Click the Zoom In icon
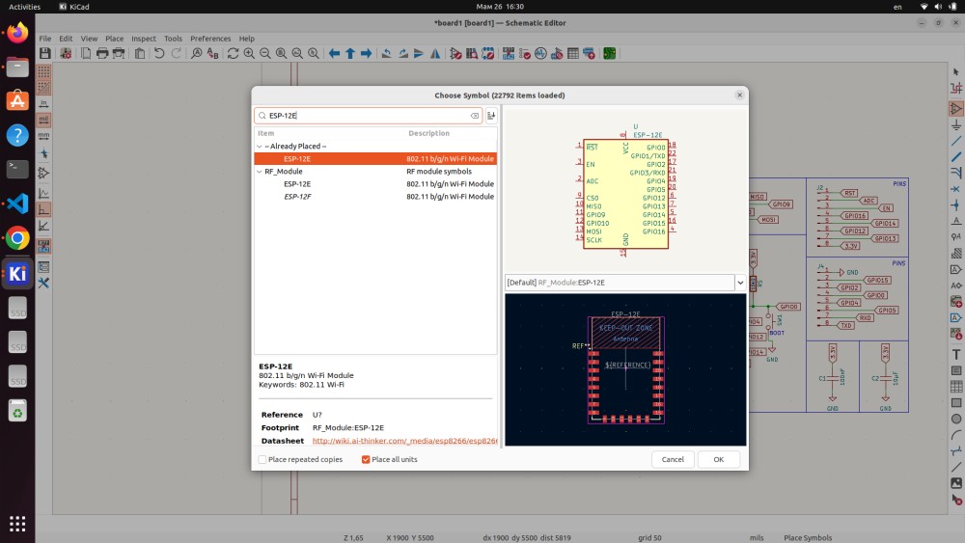 pyautogui.click(x=249, y=53)
